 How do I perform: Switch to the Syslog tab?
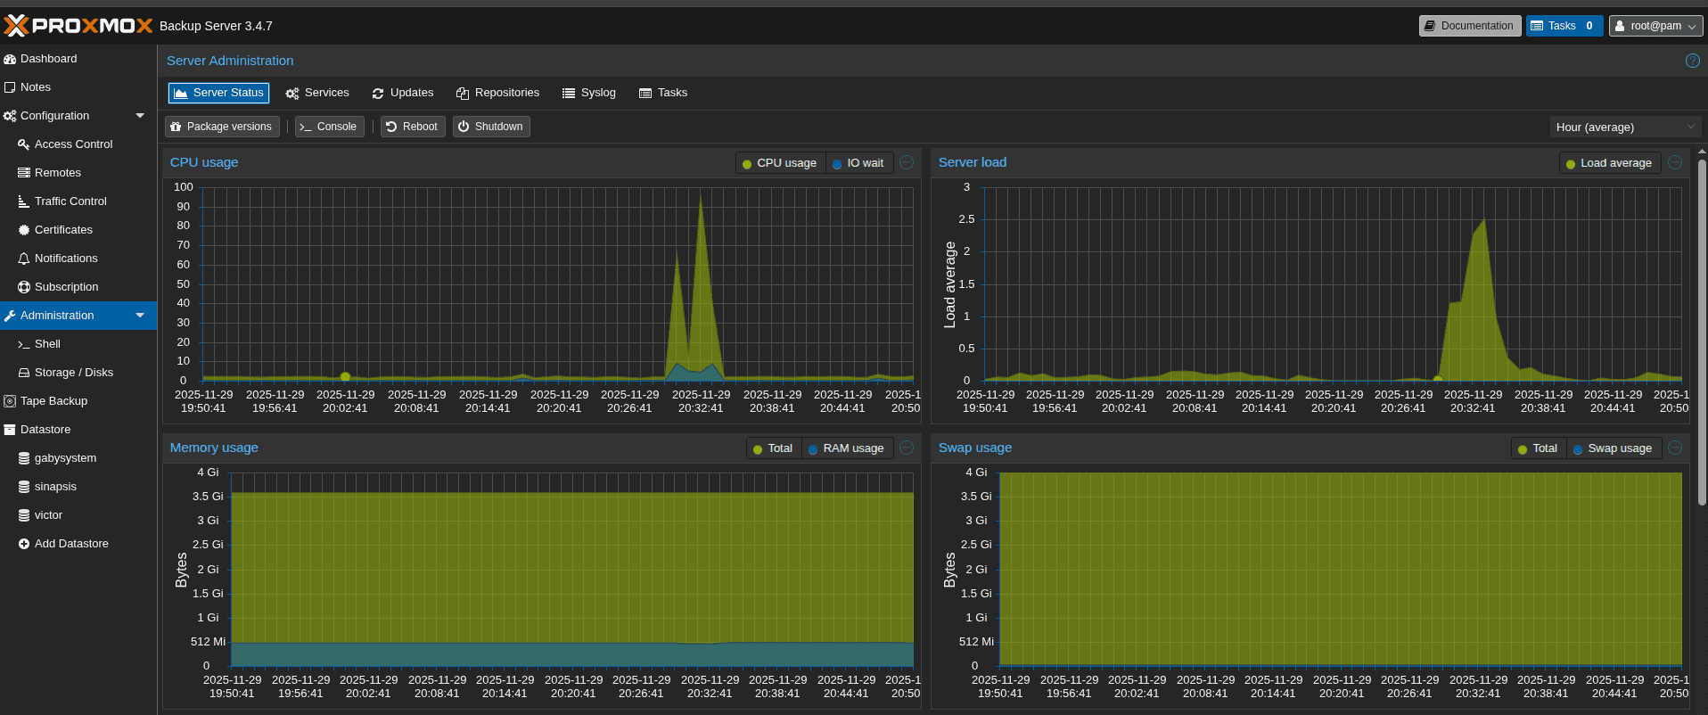589,93
